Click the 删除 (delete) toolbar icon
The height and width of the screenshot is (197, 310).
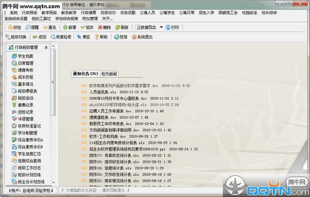pos(104,28)
